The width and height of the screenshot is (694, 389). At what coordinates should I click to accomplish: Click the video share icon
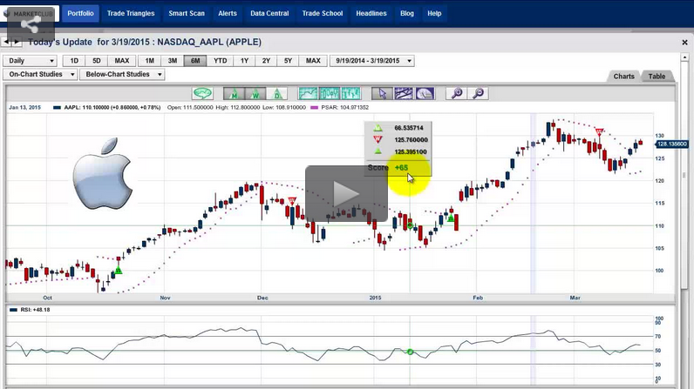coord(29,21)
